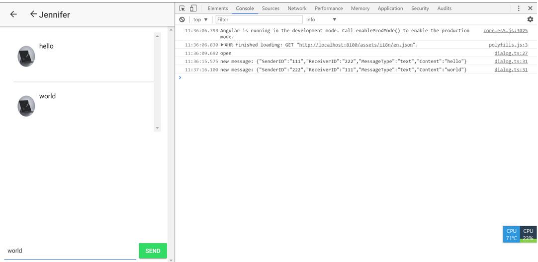The height and width of the screenshot is (262, 538).
Task: Click the console Filter input field
Action: tap(259, 19)
